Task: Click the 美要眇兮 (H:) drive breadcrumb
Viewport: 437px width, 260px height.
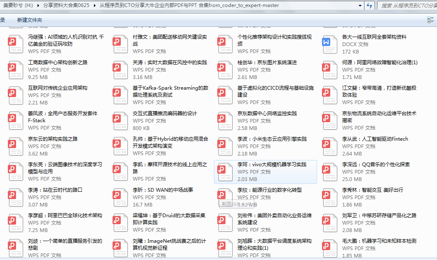Action: [x=18, y=5]
